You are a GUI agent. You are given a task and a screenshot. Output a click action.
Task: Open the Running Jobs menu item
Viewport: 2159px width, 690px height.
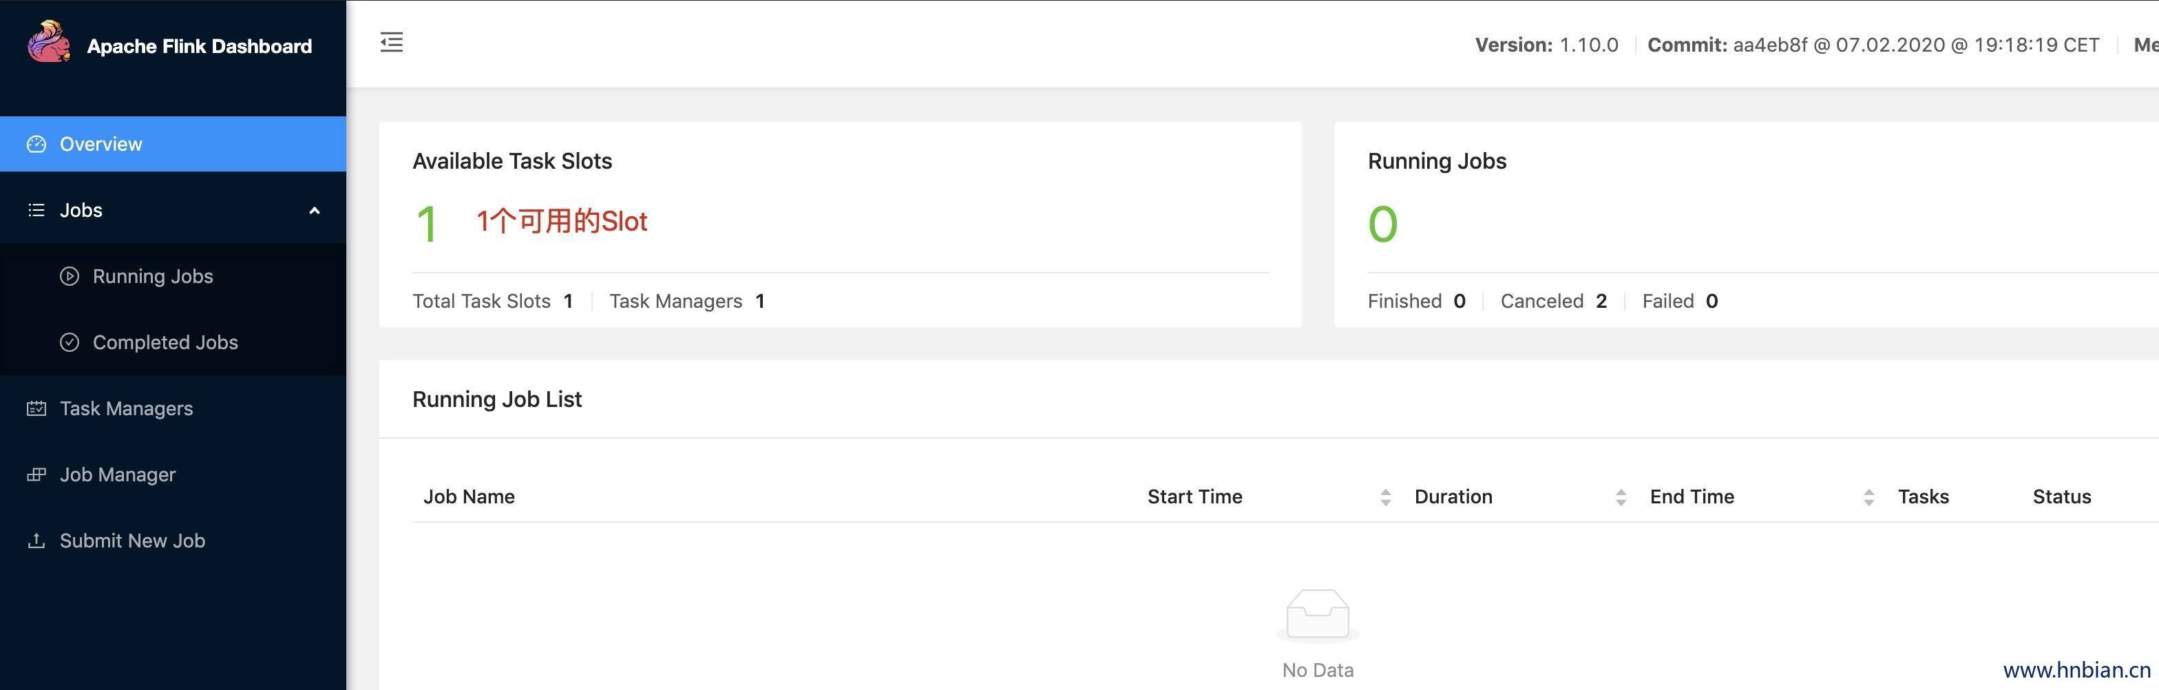pyautogui.click(x=153, y=276)
